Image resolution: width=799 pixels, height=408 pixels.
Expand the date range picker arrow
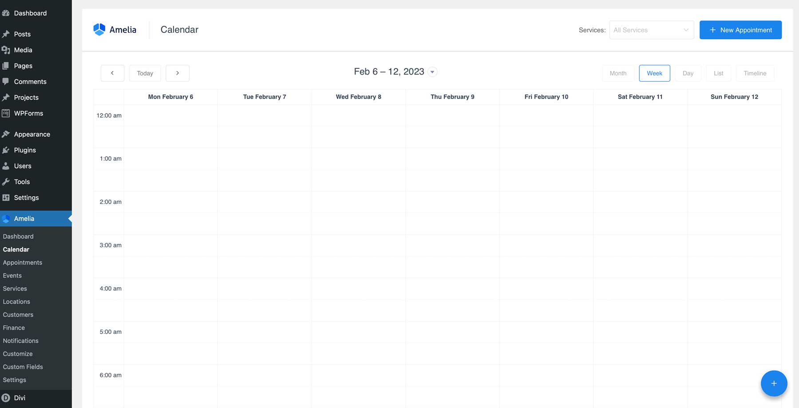[x=432, y=71]
